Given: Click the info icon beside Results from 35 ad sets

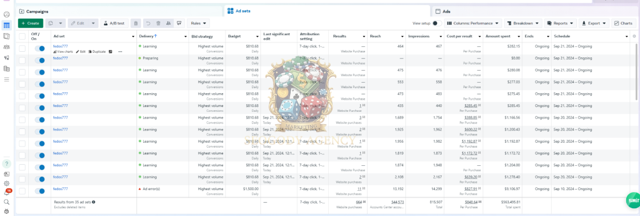Looking at the screenshot, I should point(93,202).
